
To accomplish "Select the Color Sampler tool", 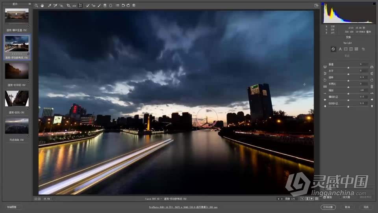I will [55, 5].
